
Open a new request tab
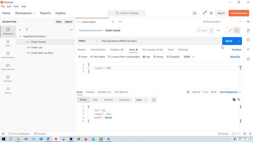coord(113,22)
